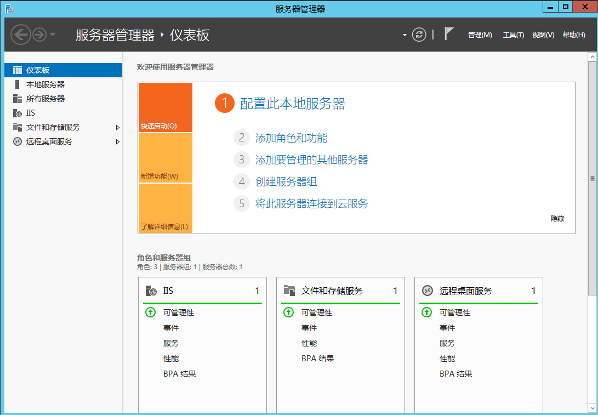Open the notifications flag icon

(x=449, y=33)
